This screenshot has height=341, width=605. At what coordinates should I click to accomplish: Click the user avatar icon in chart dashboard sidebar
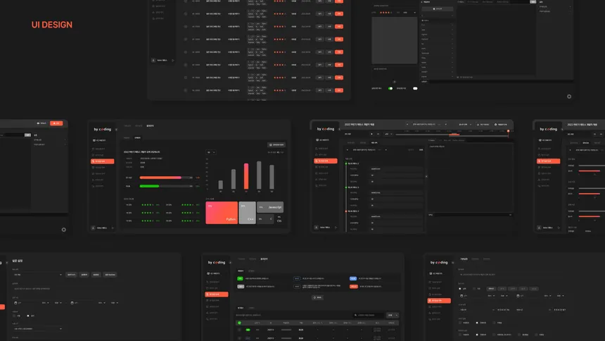[x=93, y=228]
